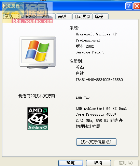The height and width of the screenshot is (166, 140).
Task: Switch to the 常规 tab
Action: click(11, 16)
